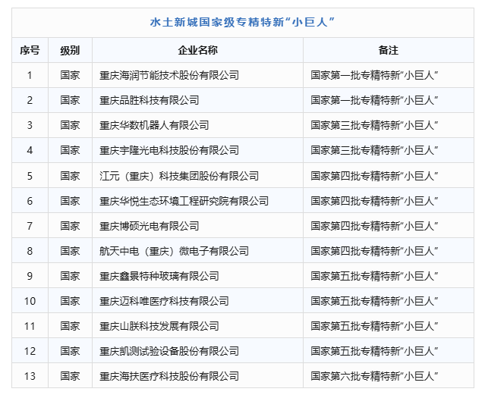485x395 pixels.
Task: Click 国家第三批 remark in 重庆华数机器人 row
Action: [374, 125]
